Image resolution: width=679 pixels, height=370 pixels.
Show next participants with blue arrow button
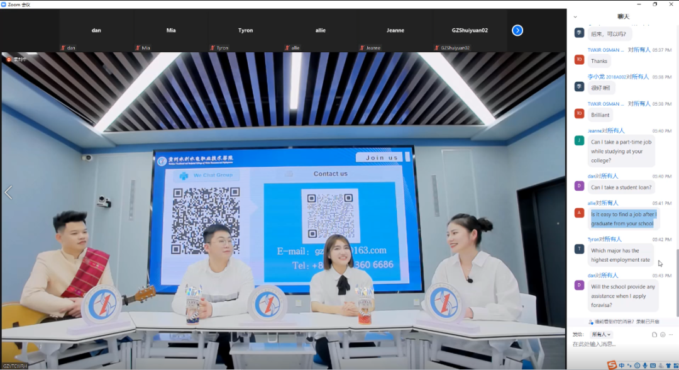pos(517,30)
